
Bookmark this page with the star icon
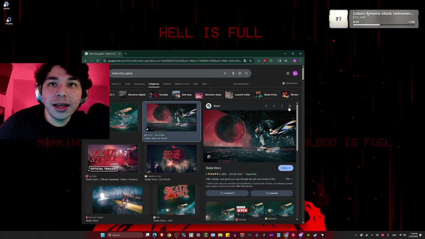click(x=250, y=61)
